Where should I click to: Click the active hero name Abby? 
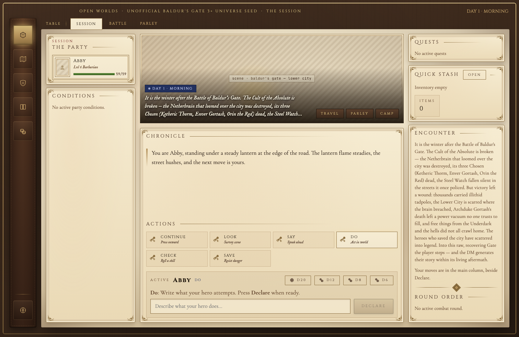click(x=182, y=280)
